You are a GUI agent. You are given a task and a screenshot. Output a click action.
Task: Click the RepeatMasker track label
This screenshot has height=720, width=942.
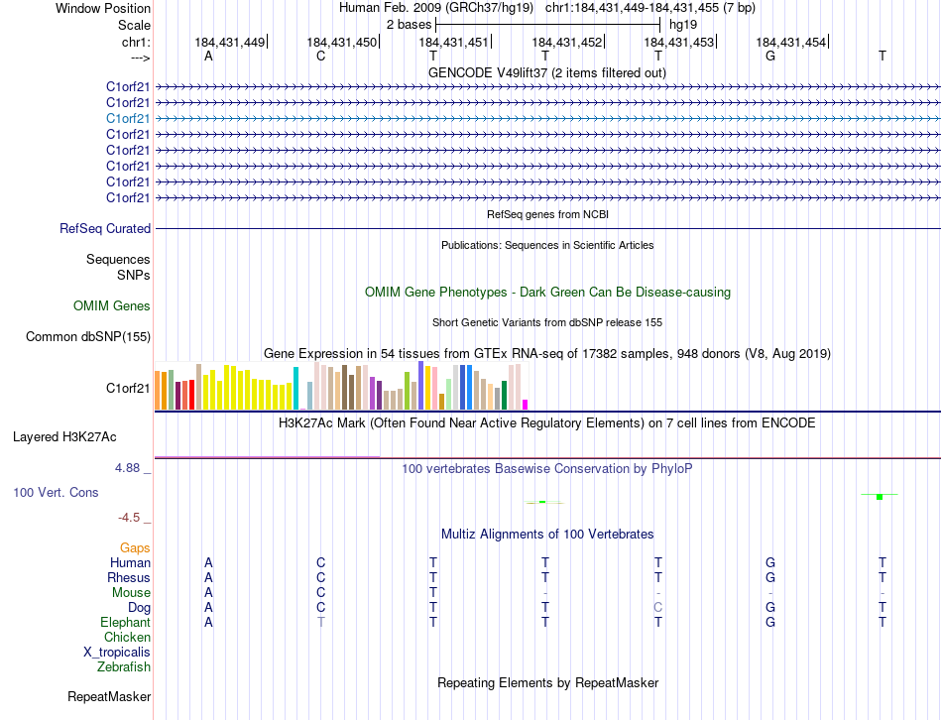(109, 696)
